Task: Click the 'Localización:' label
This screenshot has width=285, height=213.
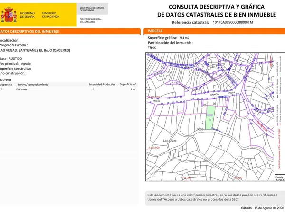Action: (9, 40)
